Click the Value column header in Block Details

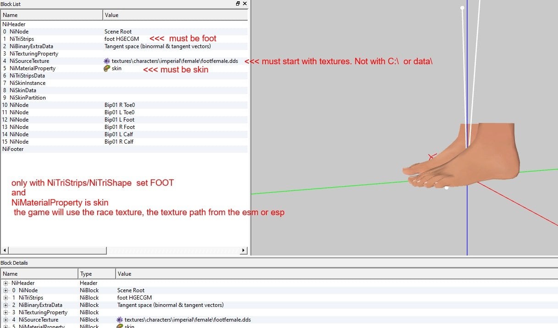(337, 274)
